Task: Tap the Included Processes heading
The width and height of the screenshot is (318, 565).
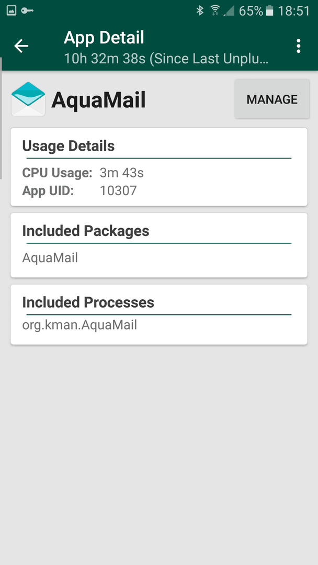Action: [x=88, y=302]
